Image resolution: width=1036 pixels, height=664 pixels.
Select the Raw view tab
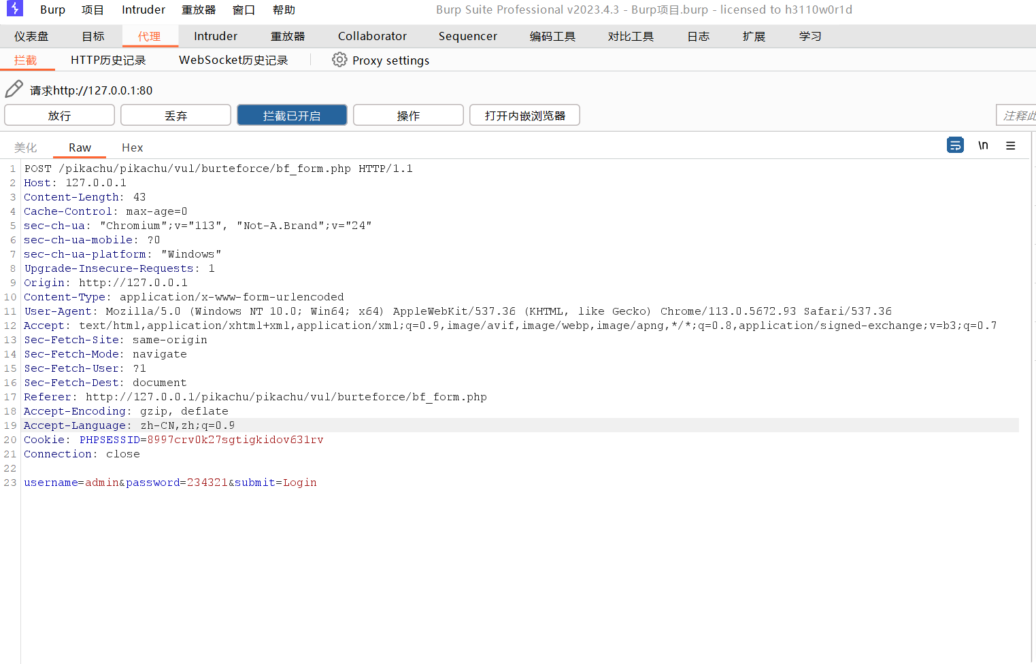click(80, 147)
